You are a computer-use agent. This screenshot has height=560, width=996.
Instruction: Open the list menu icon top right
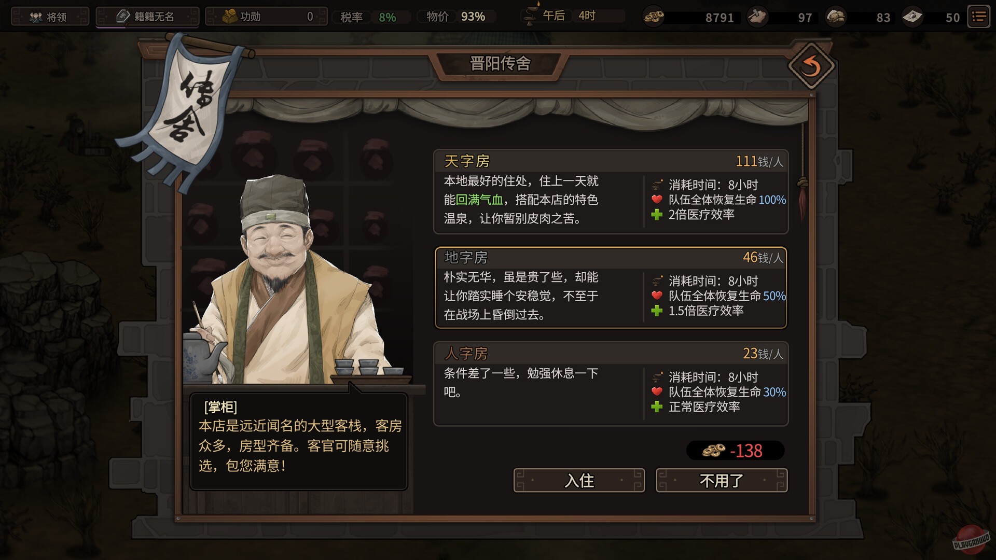(x=979, y=17)
